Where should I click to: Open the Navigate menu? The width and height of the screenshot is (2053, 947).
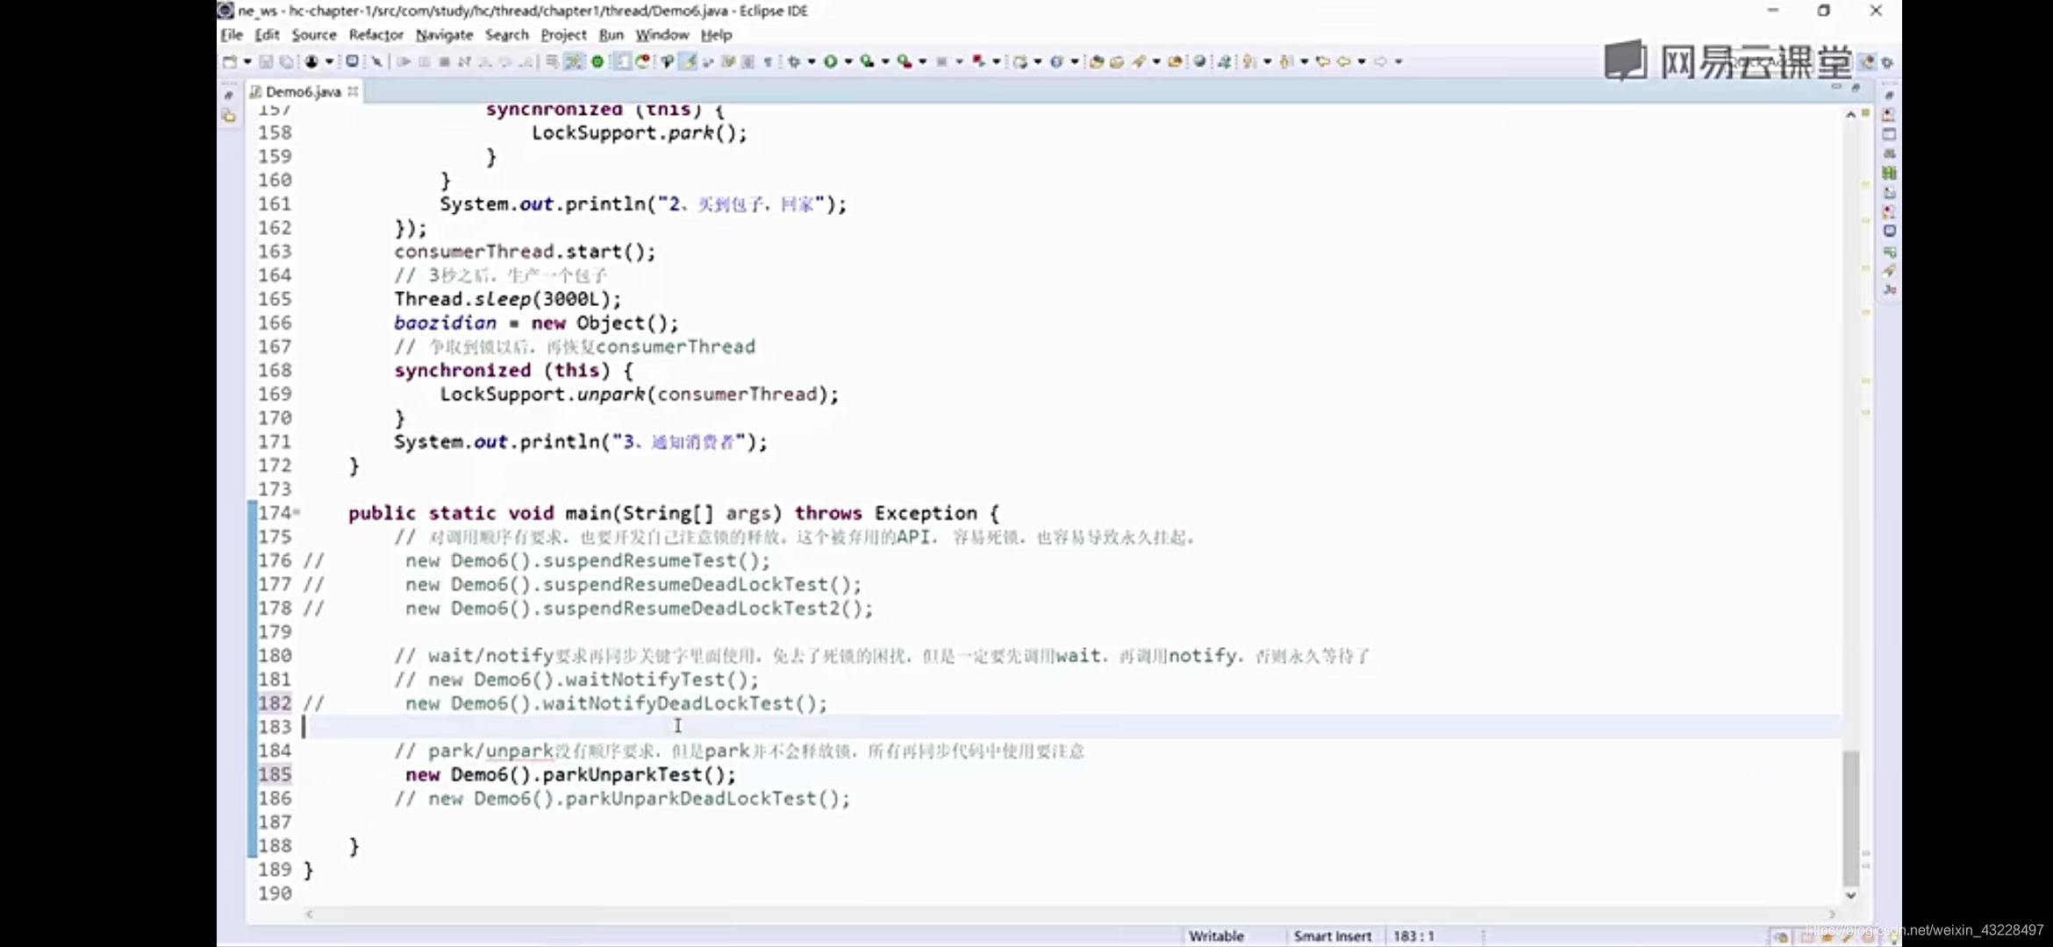pos(444,35)
